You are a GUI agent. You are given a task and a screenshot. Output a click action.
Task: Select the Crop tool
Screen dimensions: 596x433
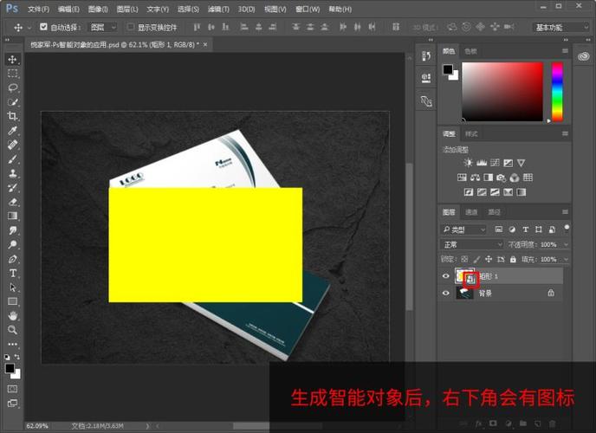[x=12, y=116]
